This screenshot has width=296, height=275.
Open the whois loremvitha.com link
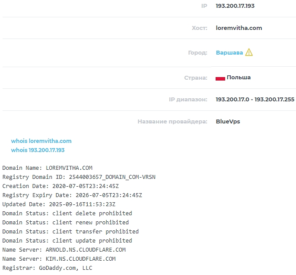click(x=41, y=141)
